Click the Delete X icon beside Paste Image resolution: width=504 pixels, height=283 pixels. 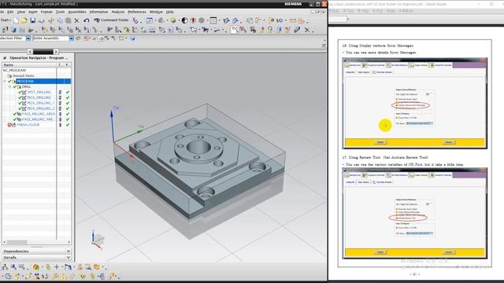pos(76,20)
